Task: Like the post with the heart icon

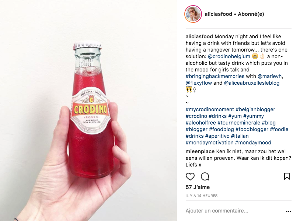Action: pos(190,176)
